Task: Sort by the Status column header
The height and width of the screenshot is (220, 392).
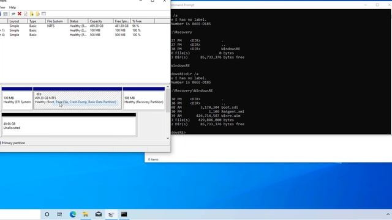Action: click(x=78, y=21)
